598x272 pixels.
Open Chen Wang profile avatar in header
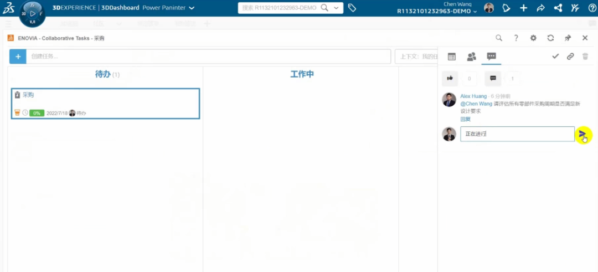click(488, 8)
